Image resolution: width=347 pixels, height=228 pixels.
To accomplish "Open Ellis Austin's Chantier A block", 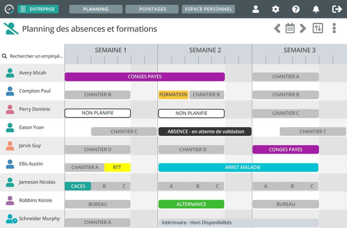I will pos(84,168).
